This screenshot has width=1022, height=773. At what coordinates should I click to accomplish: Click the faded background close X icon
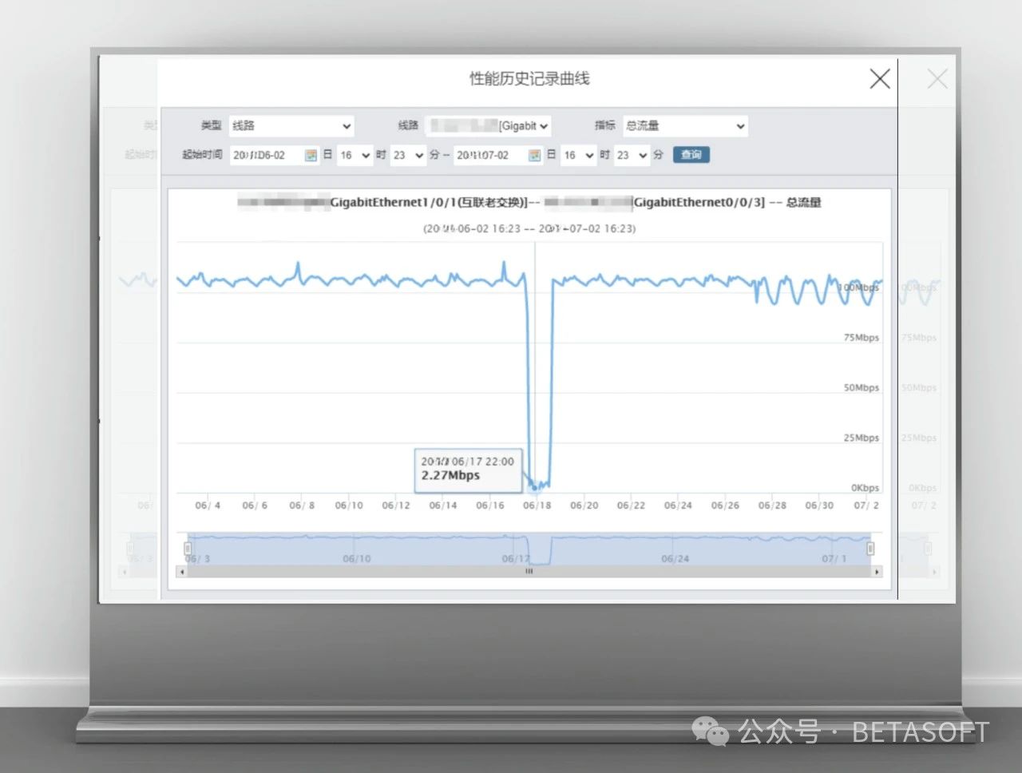click(x=937, y=78)
